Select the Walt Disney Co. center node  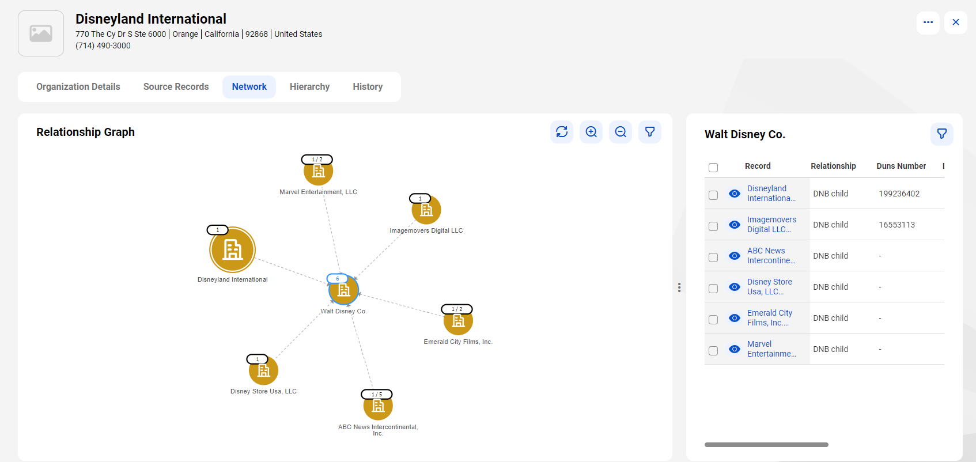pos(344,290)
